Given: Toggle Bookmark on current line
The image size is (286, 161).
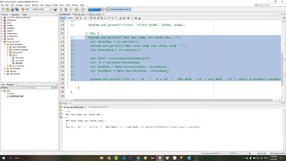Looking at the screenshot, I should tap(116, 18).
